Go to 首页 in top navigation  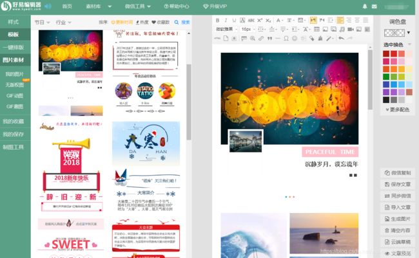[x=67, y=6]
